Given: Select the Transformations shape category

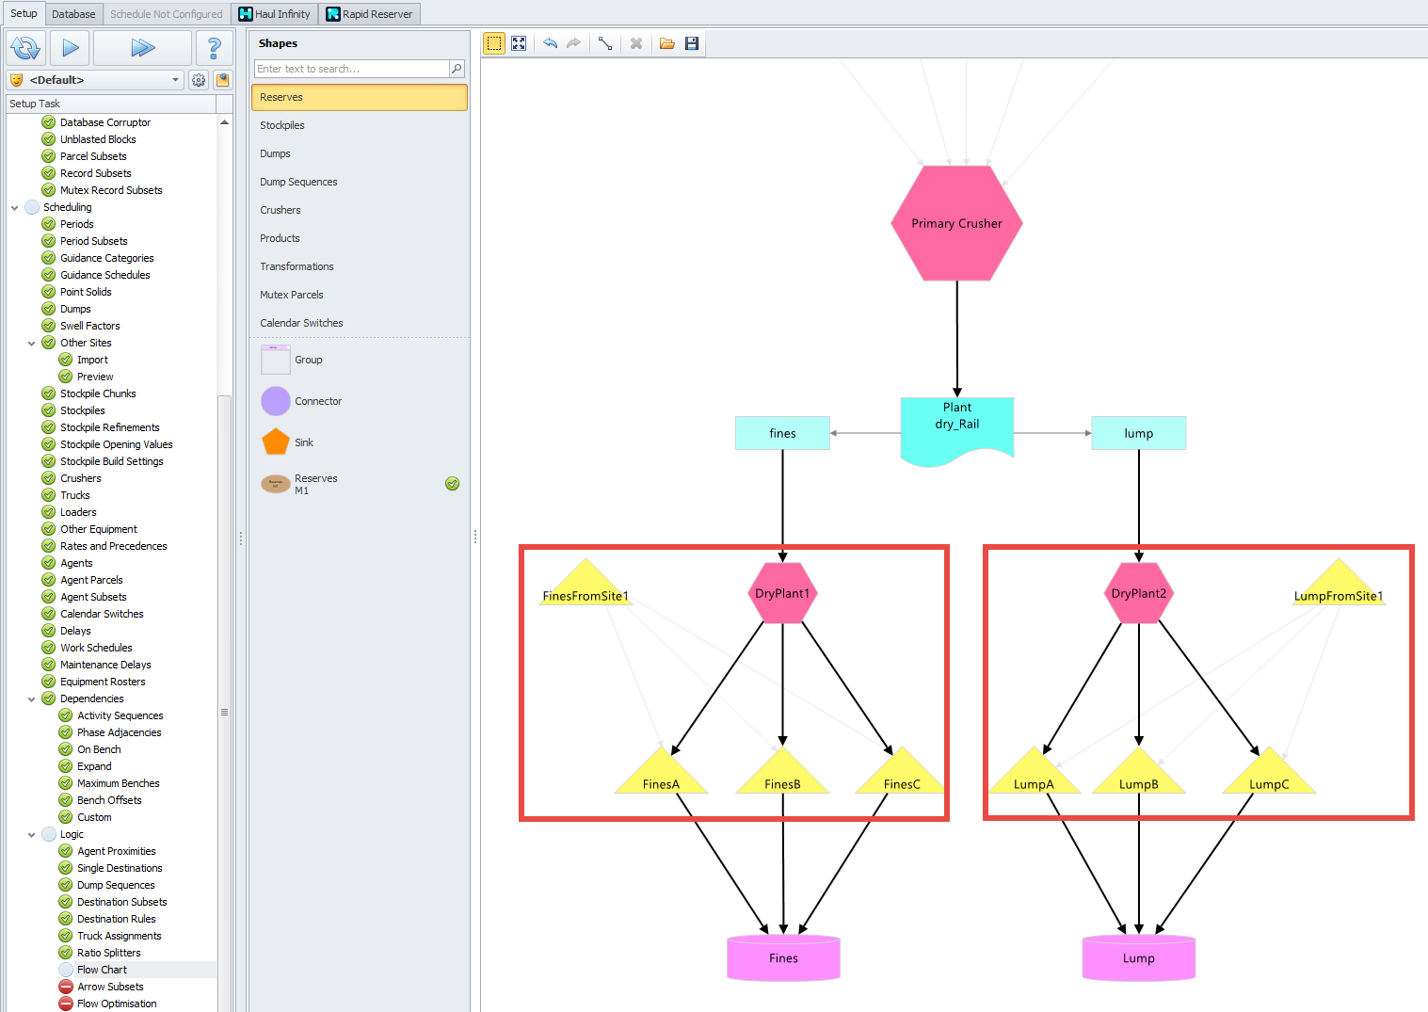Looking at the screenshot, I should tap(297, 266).
